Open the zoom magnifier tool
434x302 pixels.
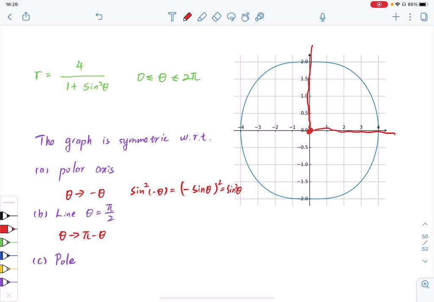click(x=426, y=284)
